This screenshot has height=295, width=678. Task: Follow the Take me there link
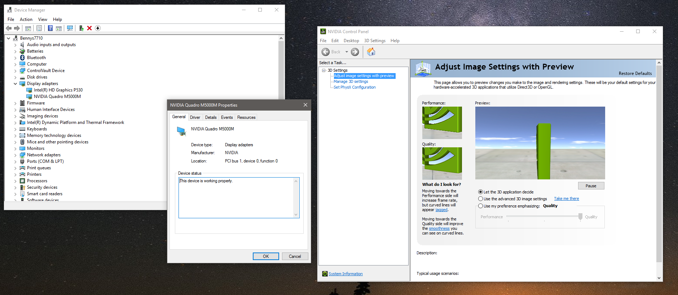[x=567, y=199]
